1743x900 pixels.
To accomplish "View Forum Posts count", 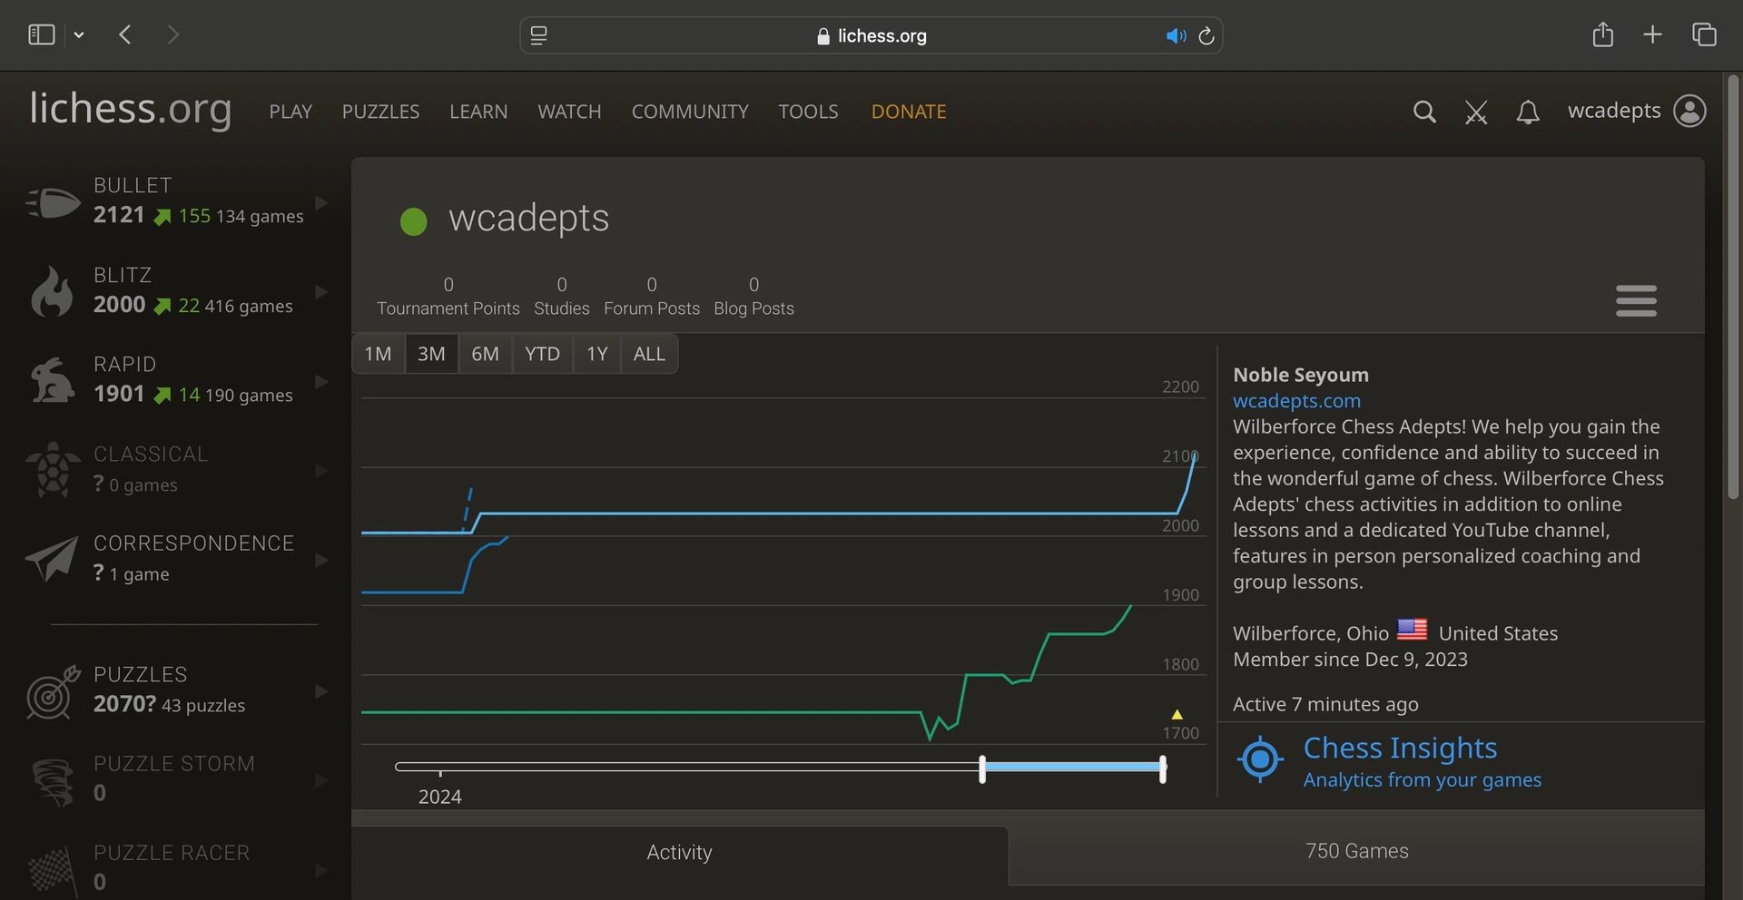I will click(x=652, y=297).
